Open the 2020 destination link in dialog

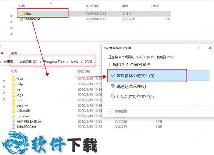170,57
